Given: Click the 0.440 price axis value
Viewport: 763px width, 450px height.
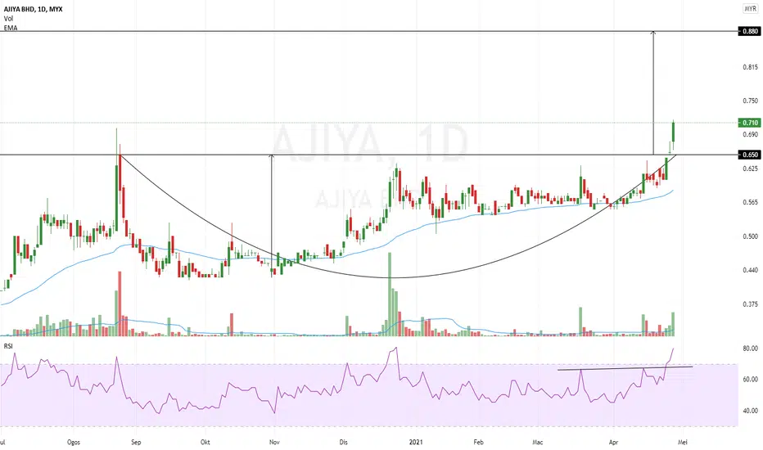Looking at the screenshot, I should click(x=750, y=270).
